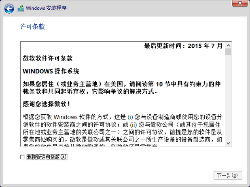Click the 最后更新时间:2015 年 7 月 line
The width and height of the screenshot is (250, 187).
pyautogui.click(x=183, y=46)
